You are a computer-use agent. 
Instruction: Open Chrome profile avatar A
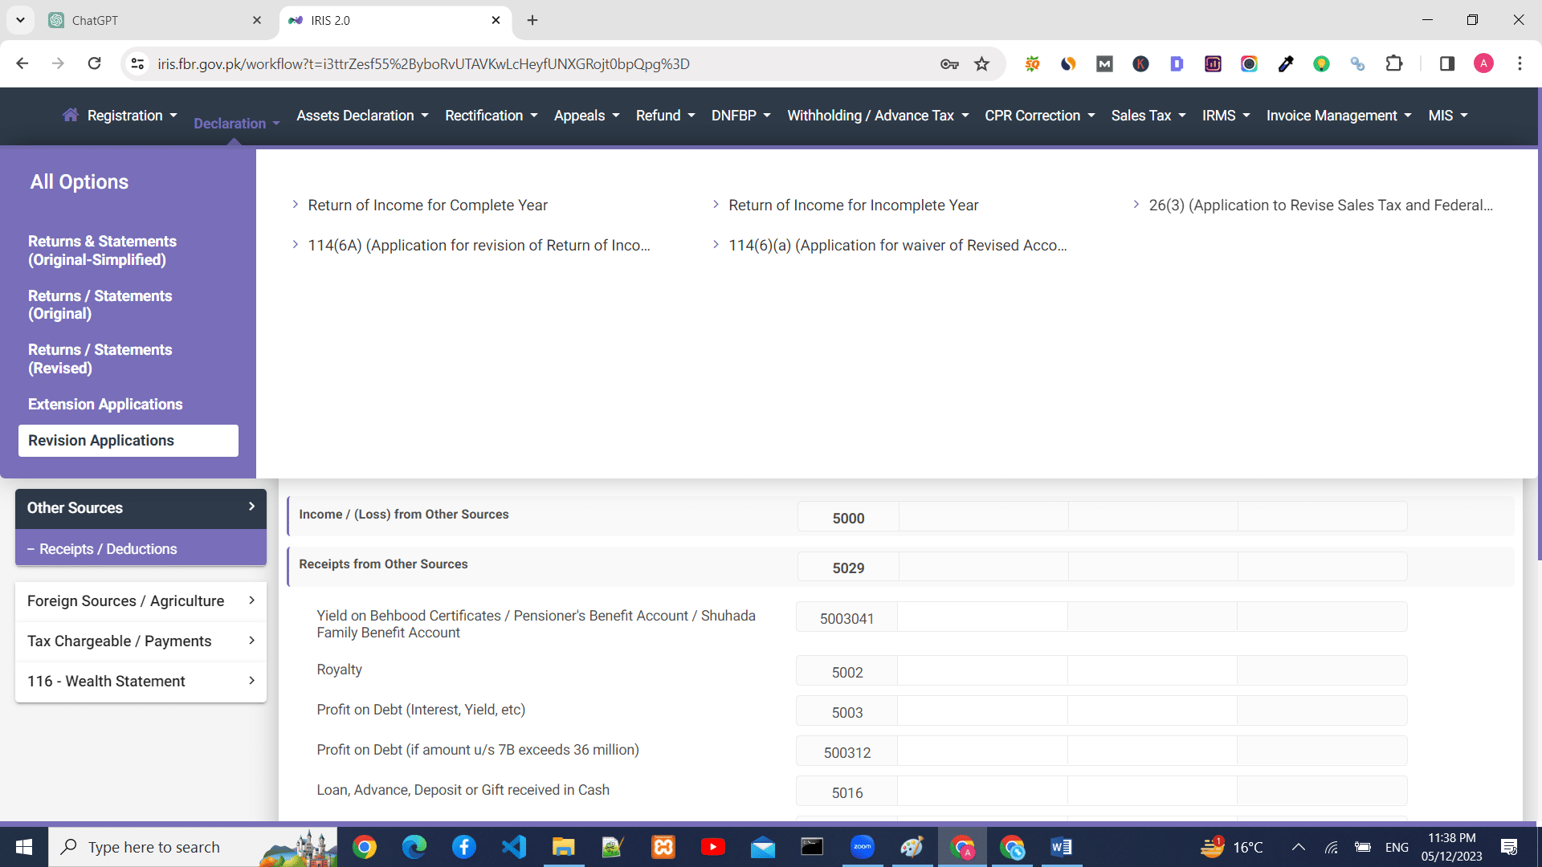1483,63
